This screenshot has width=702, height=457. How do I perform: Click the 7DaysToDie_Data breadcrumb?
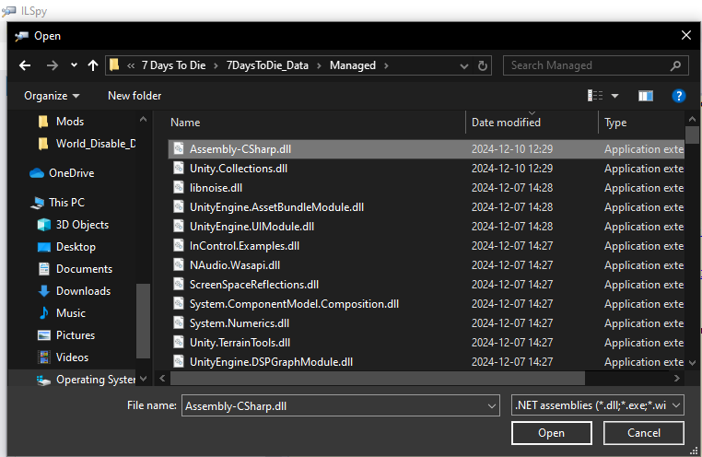pyautogui.click(x=267, y=65)
